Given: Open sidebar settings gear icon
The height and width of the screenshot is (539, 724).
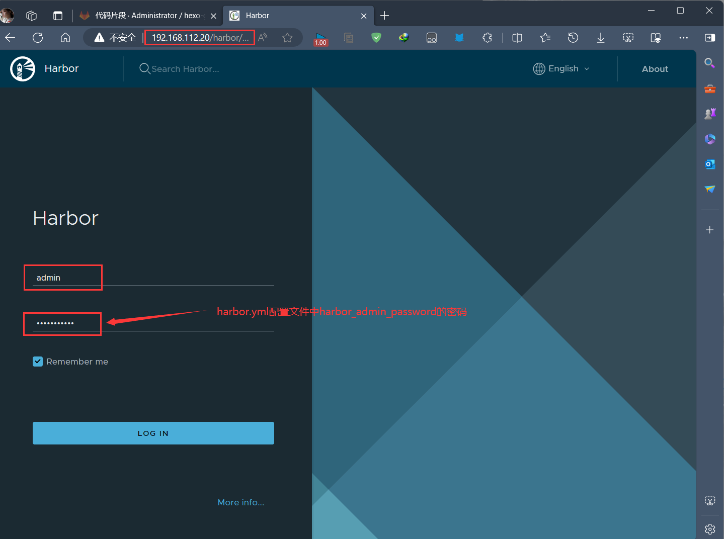Looking at the screenshot, I should (710, 529).
